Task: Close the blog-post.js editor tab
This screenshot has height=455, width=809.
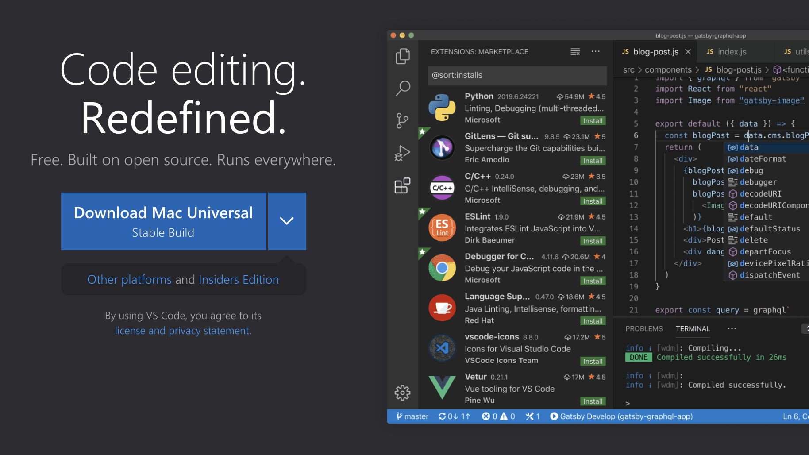Action: click(x=688, y=52)
